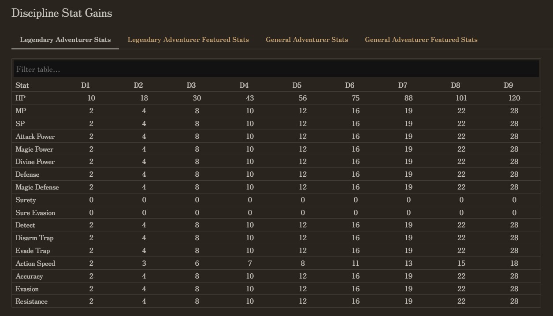Screen dimensions: 553x316
Task: Click Action Speed value 6 under D3
Action: 197,263
